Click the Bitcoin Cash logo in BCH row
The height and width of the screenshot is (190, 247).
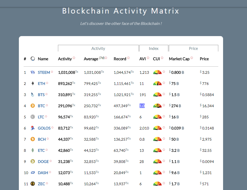(33, 139)
